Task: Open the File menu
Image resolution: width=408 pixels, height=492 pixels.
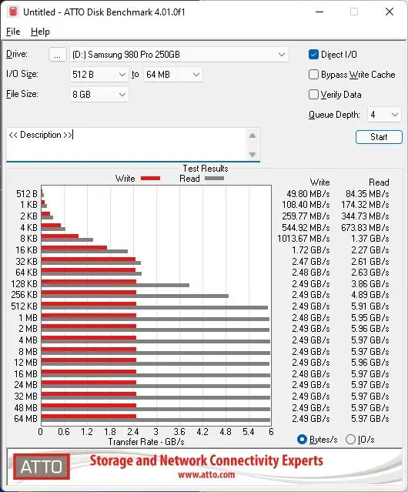Action: click(x=13, y=32)
